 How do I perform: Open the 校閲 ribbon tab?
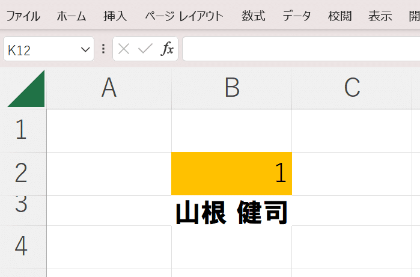(x=340, y=16)
